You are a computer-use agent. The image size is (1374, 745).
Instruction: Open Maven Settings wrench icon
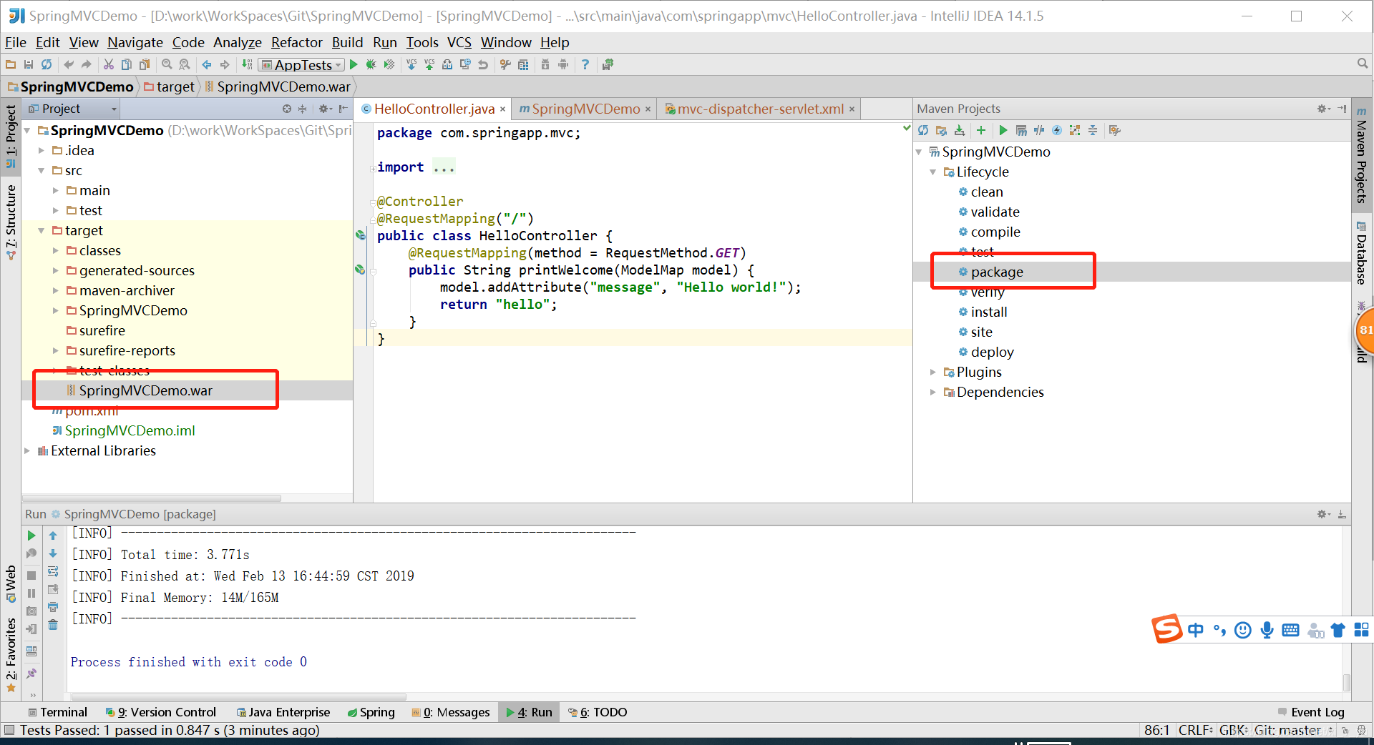[x=1114, y=130]
